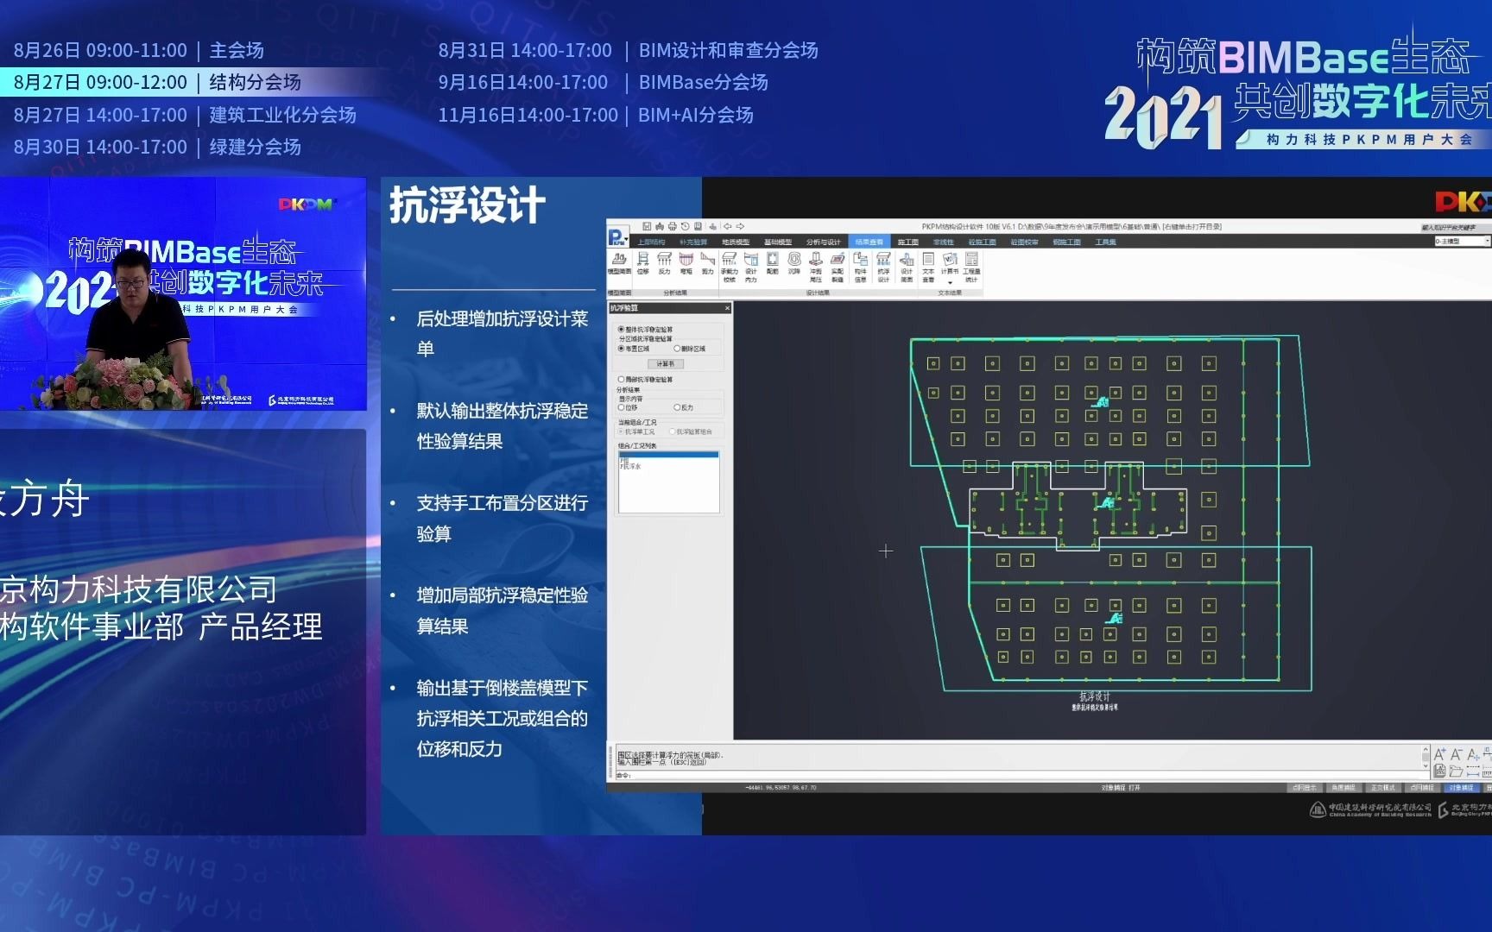Image resolution: width=1492 pixels, height=932 pixels.
Task: Show the 沉降 settlement results
Action: 794,265
